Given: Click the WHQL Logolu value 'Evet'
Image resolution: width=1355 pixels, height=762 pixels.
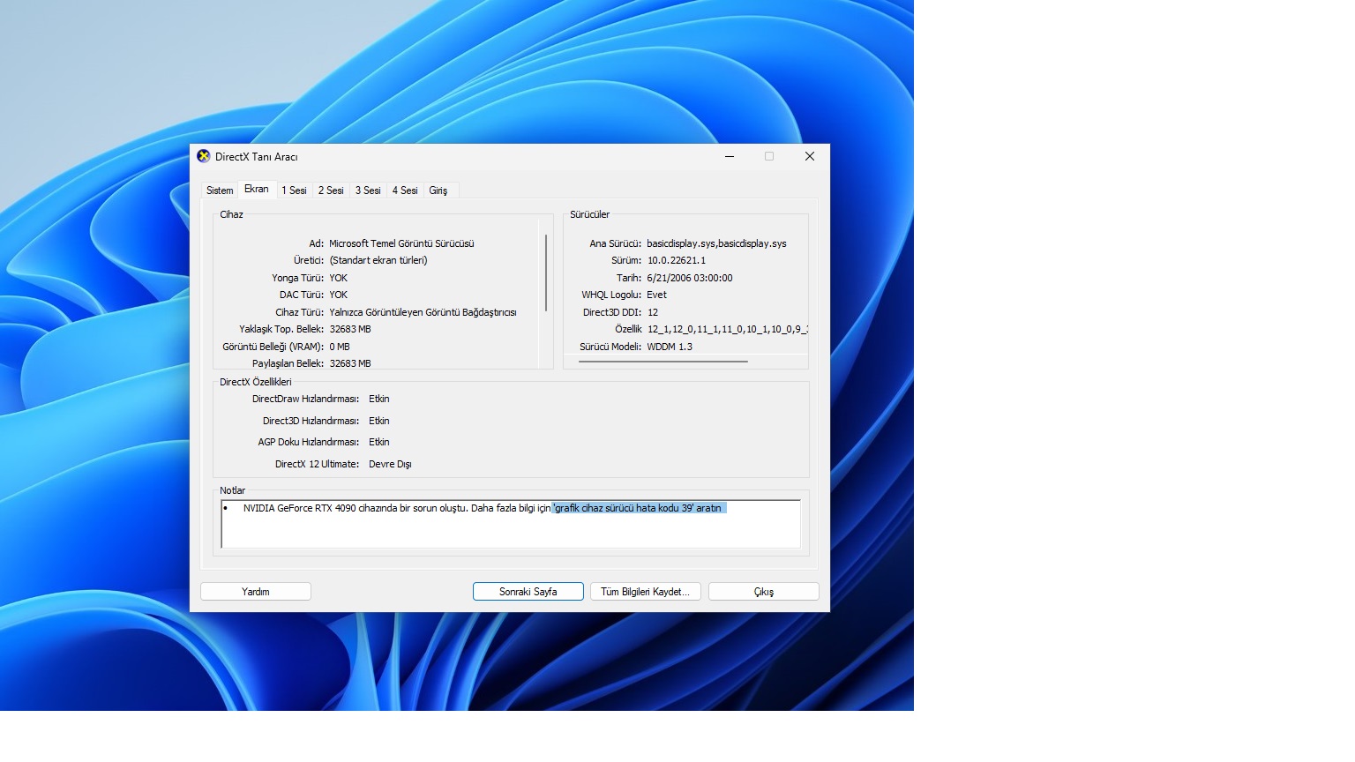Looking at the screenshot, I should [x=657, y=295].
